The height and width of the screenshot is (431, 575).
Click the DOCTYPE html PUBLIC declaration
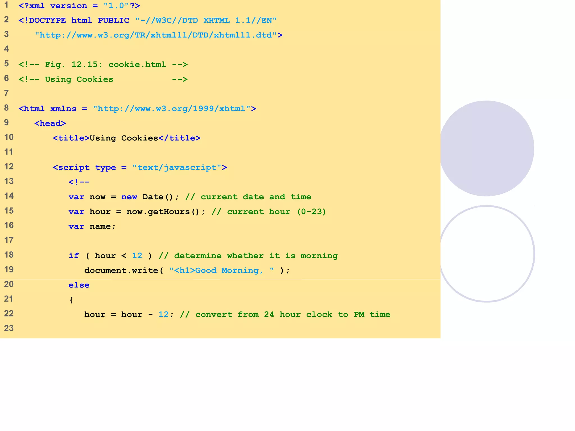click(x=74, y=20)
